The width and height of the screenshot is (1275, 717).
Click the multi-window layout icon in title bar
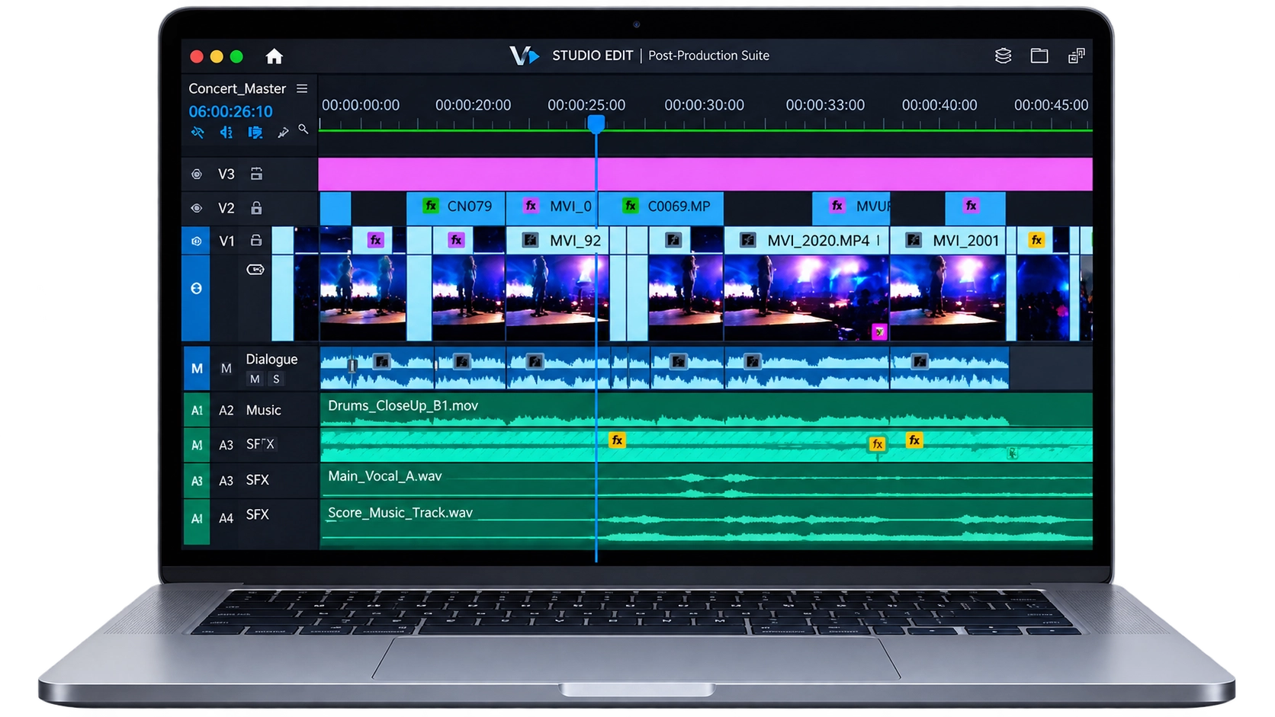coord(1076,56)
